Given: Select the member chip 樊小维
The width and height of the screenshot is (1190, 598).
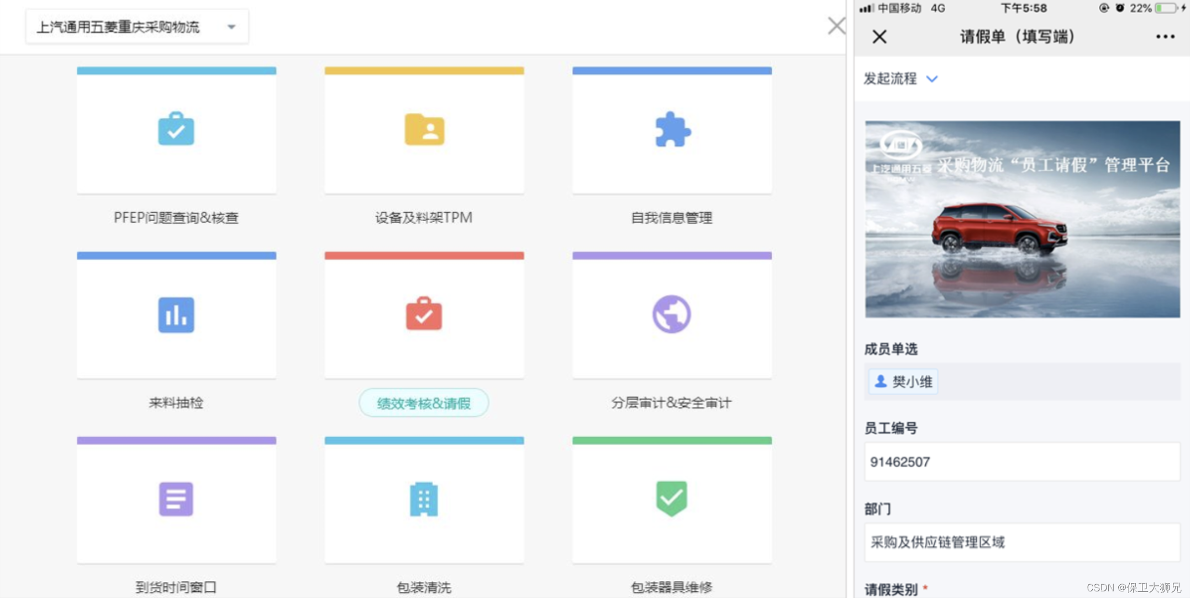Looking at the screenshot, I should coord(903,381).
